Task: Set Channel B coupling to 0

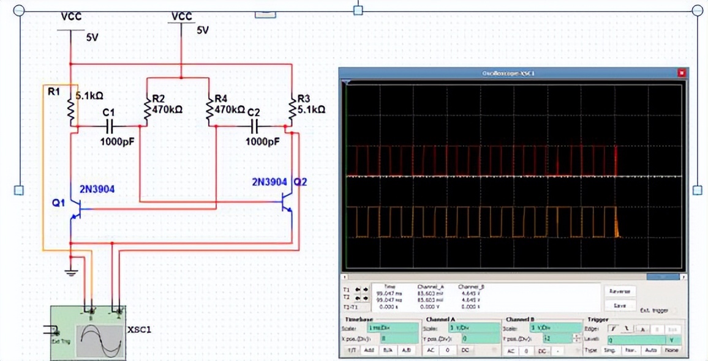Action: [526, 351]
